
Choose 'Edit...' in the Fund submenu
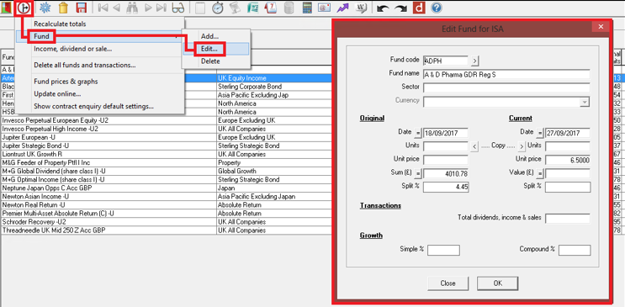216,49
